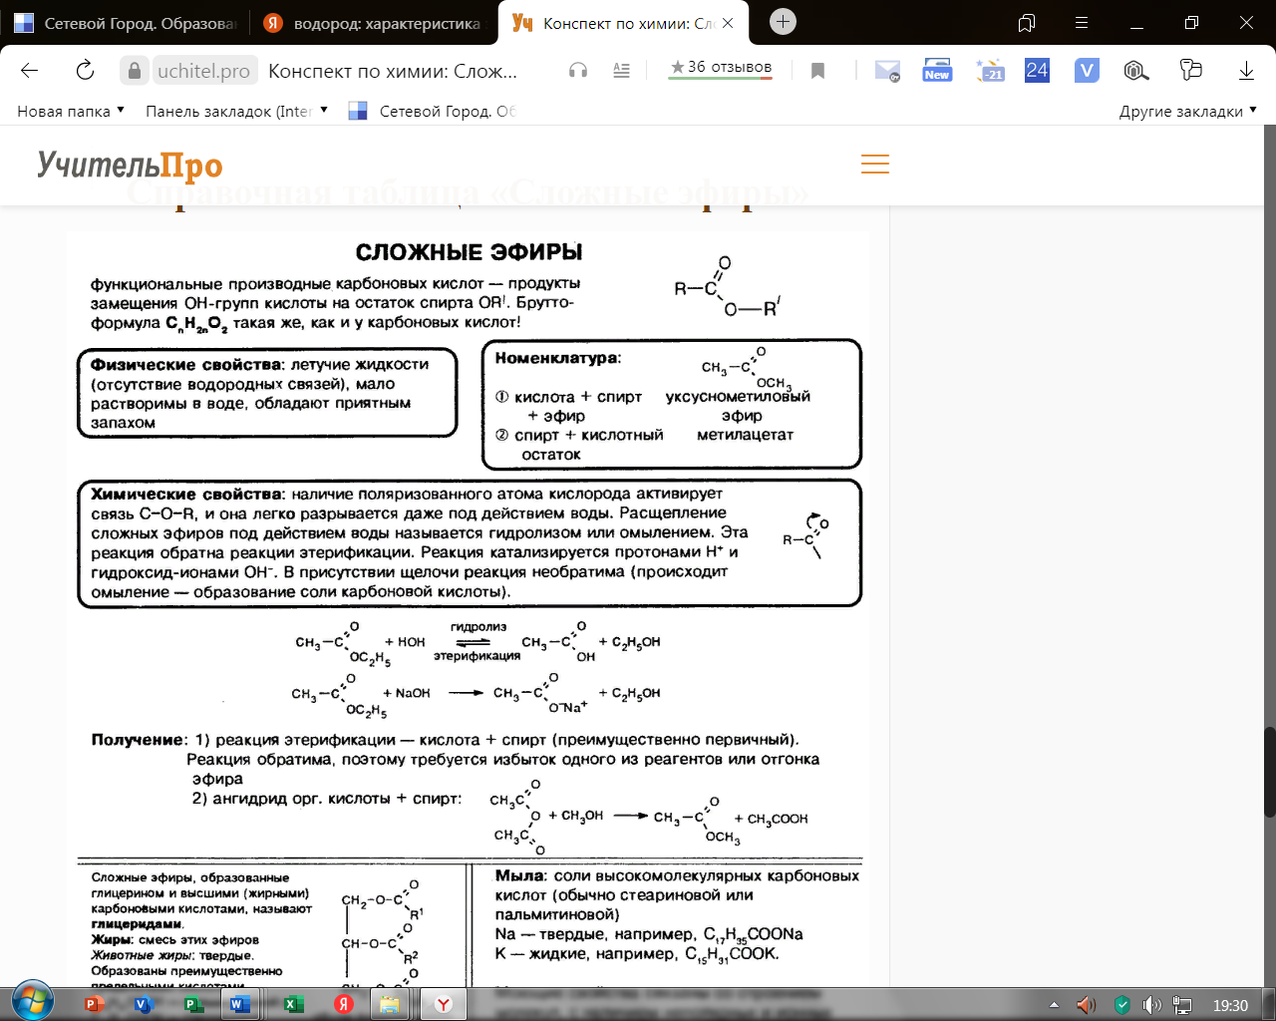Viewport: 1276px width, 1021px height.
Task: Open the browser main menu icon
Action: (x=1082, y=22)
